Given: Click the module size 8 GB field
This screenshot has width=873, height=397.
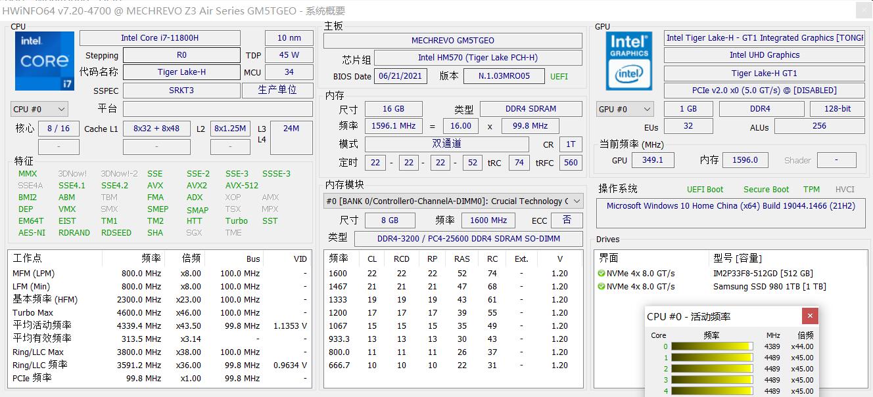Looking at the screenshot, I should tap(390, 220).
